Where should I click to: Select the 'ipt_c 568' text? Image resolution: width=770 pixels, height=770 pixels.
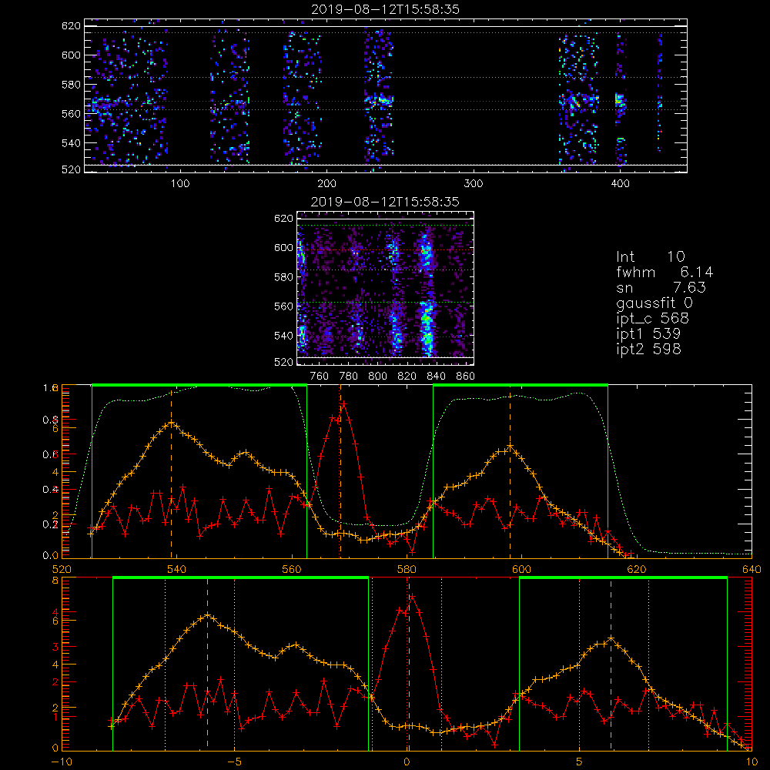pyautogui.click(x=653, y=319)
